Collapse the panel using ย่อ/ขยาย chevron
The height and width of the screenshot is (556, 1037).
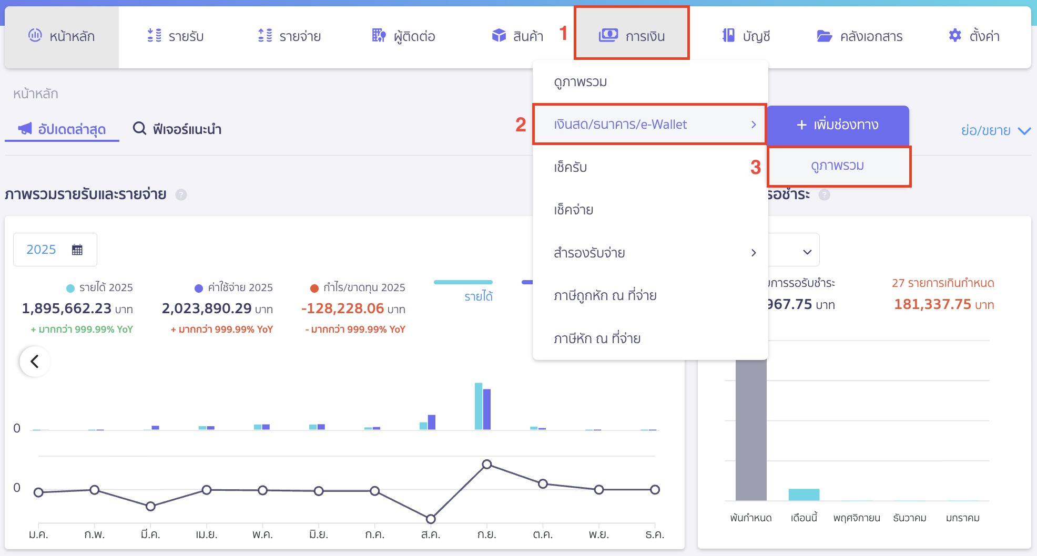point(1024,130)
